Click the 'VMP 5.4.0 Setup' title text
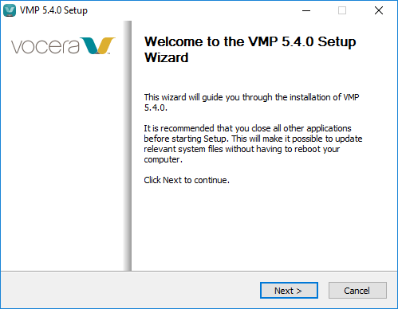 pos(53,10)
